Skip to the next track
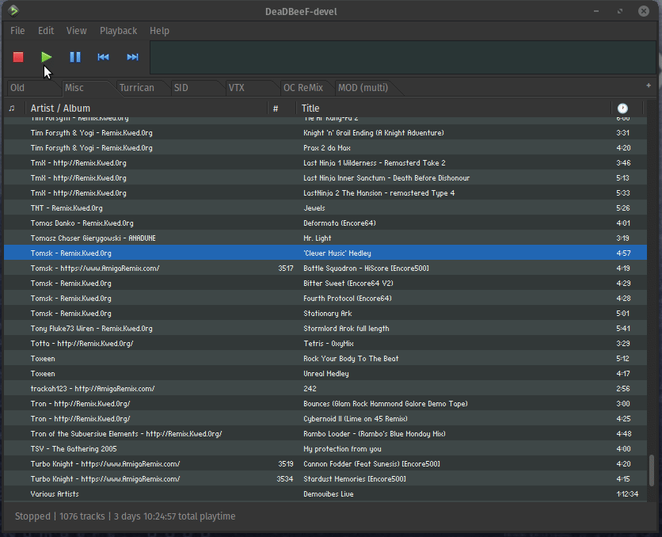Screen dimensions: 662x537 [132, 57]
